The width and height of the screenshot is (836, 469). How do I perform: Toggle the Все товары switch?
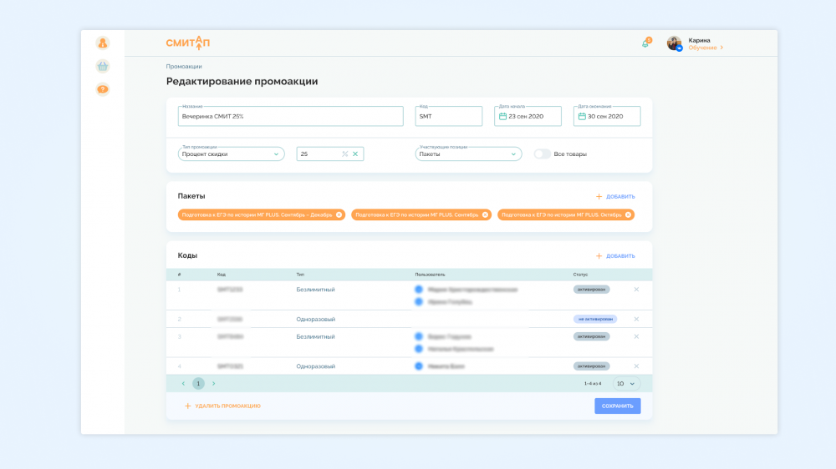coord(543,154)
